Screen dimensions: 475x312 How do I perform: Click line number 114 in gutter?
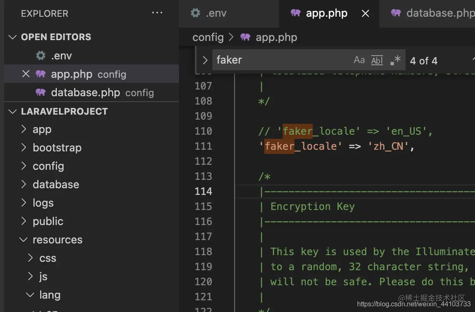(203, 192)
